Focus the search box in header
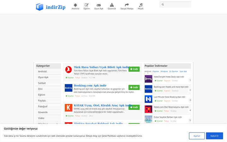Image resolution: width=227 pixels, height=142 pixels. click(176, 4)
